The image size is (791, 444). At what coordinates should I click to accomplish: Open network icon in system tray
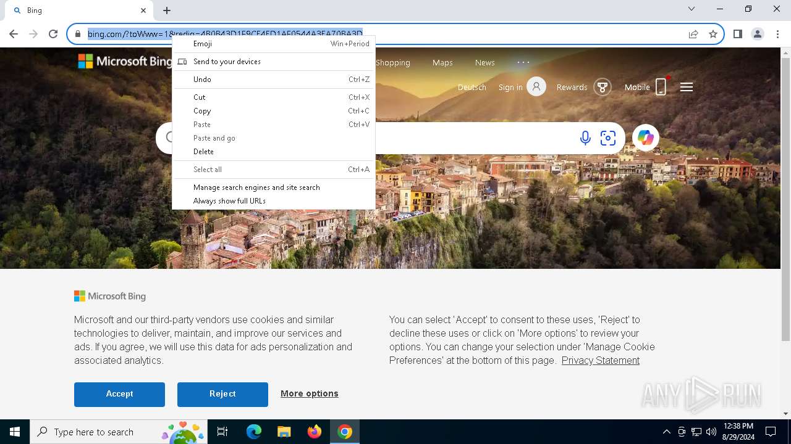click(x=696, y=432)
